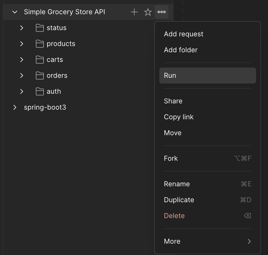Select Run from the context menu

tap(207, 76)
